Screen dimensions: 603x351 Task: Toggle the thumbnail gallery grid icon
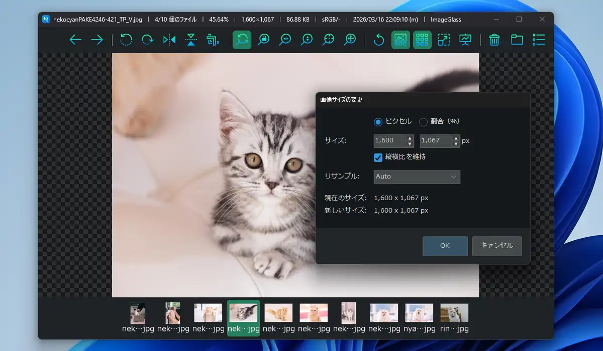point(422,40)
